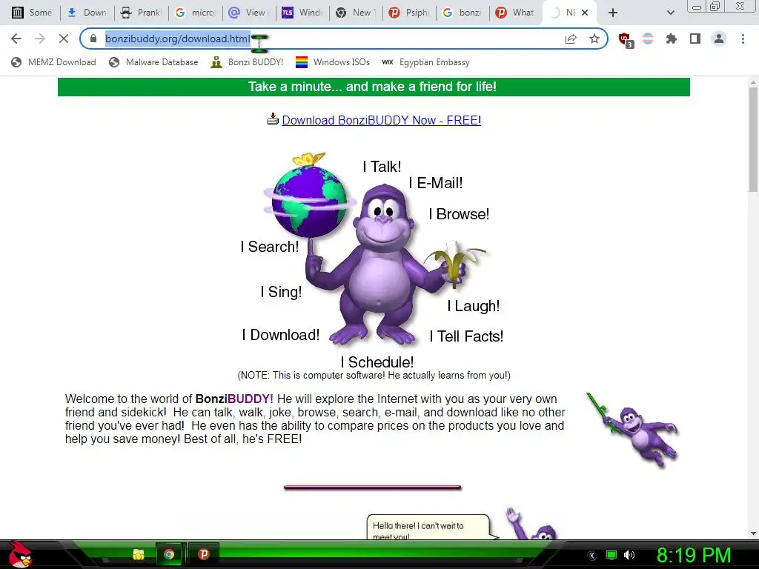Click the 'I Tell Facts!' text

(467, 336)
